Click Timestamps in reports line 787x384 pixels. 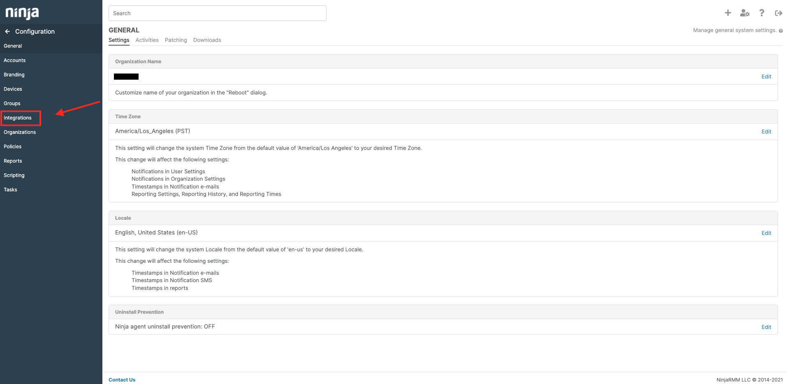[160, 288]
